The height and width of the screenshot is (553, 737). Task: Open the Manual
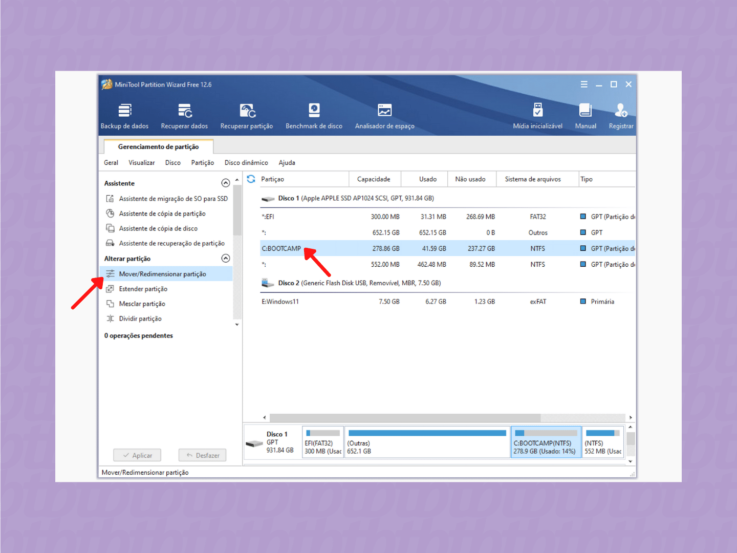coord(586,117)
